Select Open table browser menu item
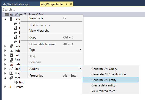145x100 pixels. point(52,44)
